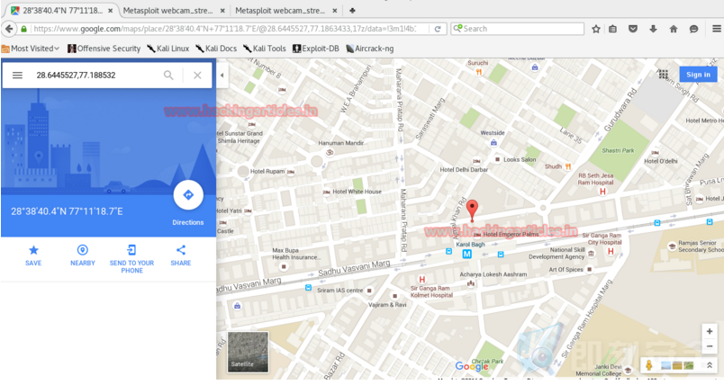The width and height of the screenshot is (724, 385).
Task: Go to browser home icon
Action: click(674, 29)
